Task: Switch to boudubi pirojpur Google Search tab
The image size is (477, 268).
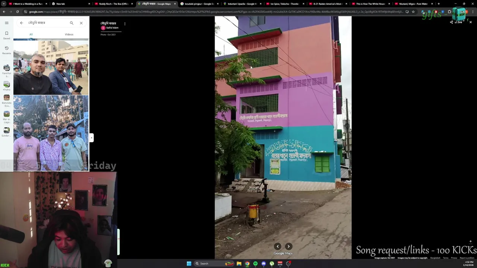Action: click(199, 4)
